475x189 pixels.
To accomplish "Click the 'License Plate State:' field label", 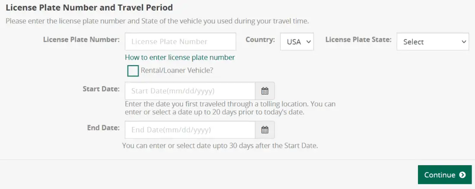I will [358, 39].
